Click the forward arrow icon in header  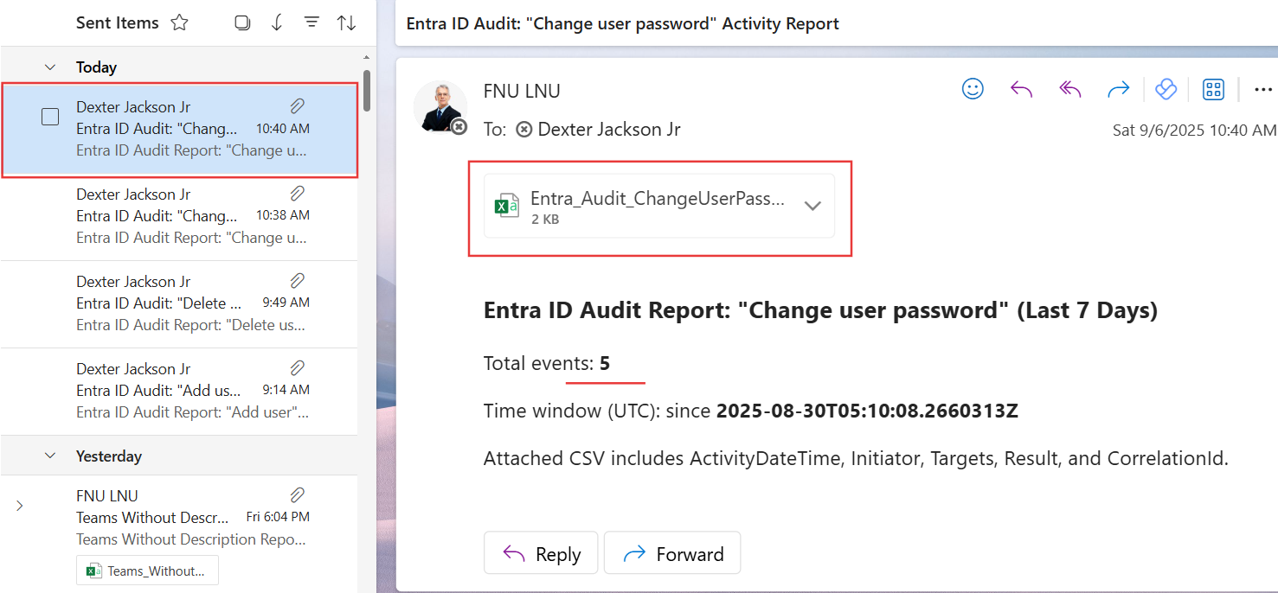(x=1119, y=89)
